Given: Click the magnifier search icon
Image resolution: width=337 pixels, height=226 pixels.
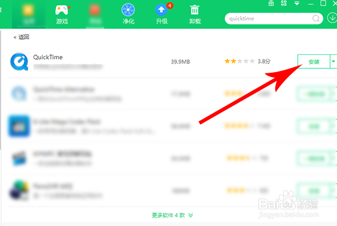Looking at the screenshot, I should [316, 19].
